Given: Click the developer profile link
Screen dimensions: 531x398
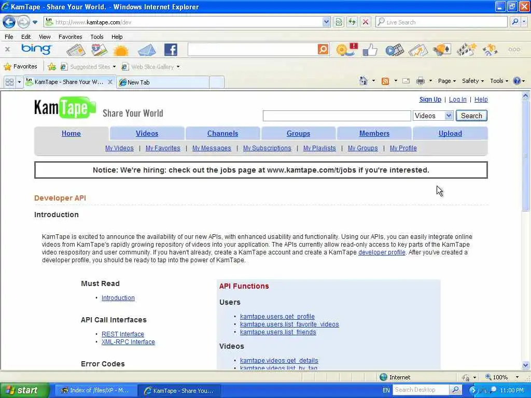Looking at the screenshot, I should click(382, 252).
